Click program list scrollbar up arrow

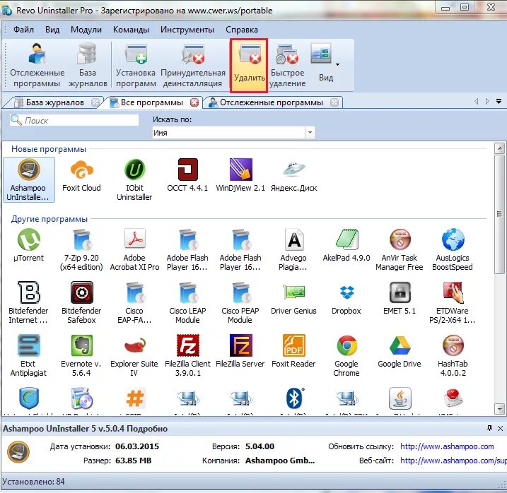coord(499,148)
